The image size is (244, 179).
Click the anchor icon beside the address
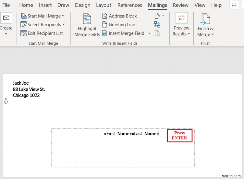tap(6, 101)
